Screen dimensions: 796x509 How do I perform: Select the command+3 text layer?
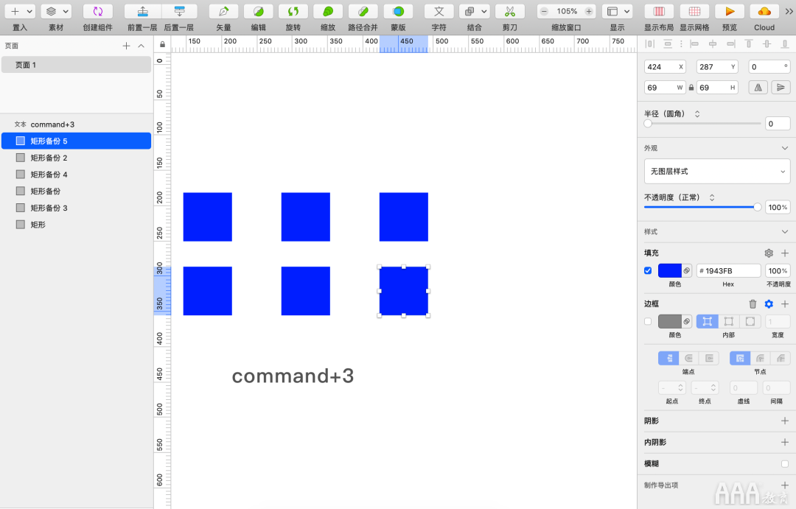(76, 124)
